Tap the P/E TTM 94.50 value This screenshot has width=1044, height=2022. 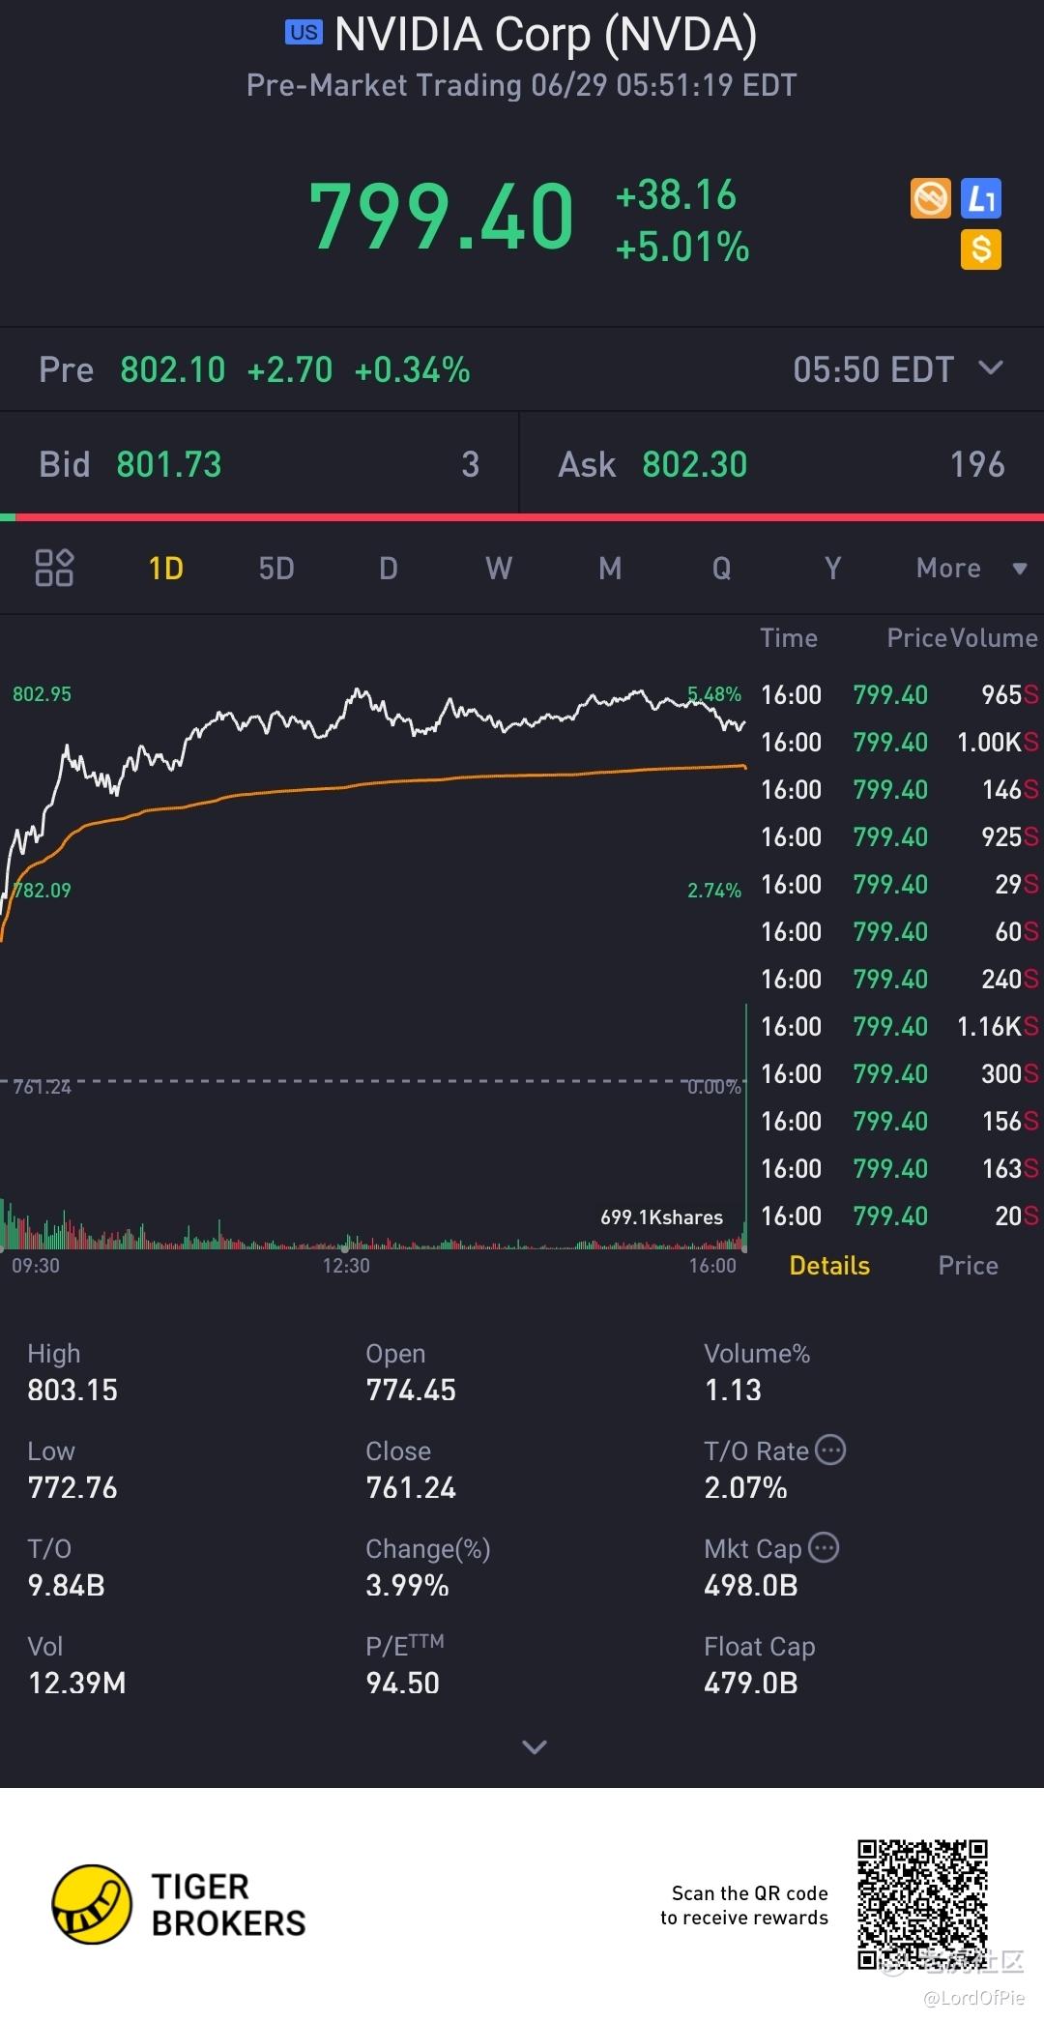[x=402, y=1683]
